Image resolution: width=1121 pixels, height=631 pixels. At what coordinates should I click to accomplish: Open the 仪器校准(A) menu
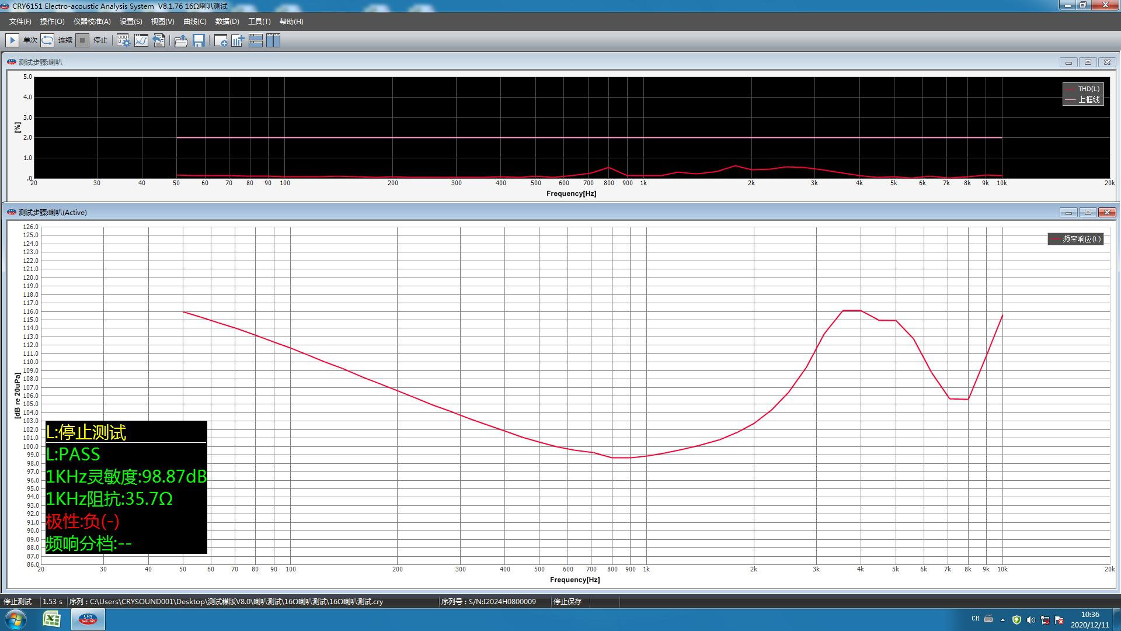(x=92, y=22)
